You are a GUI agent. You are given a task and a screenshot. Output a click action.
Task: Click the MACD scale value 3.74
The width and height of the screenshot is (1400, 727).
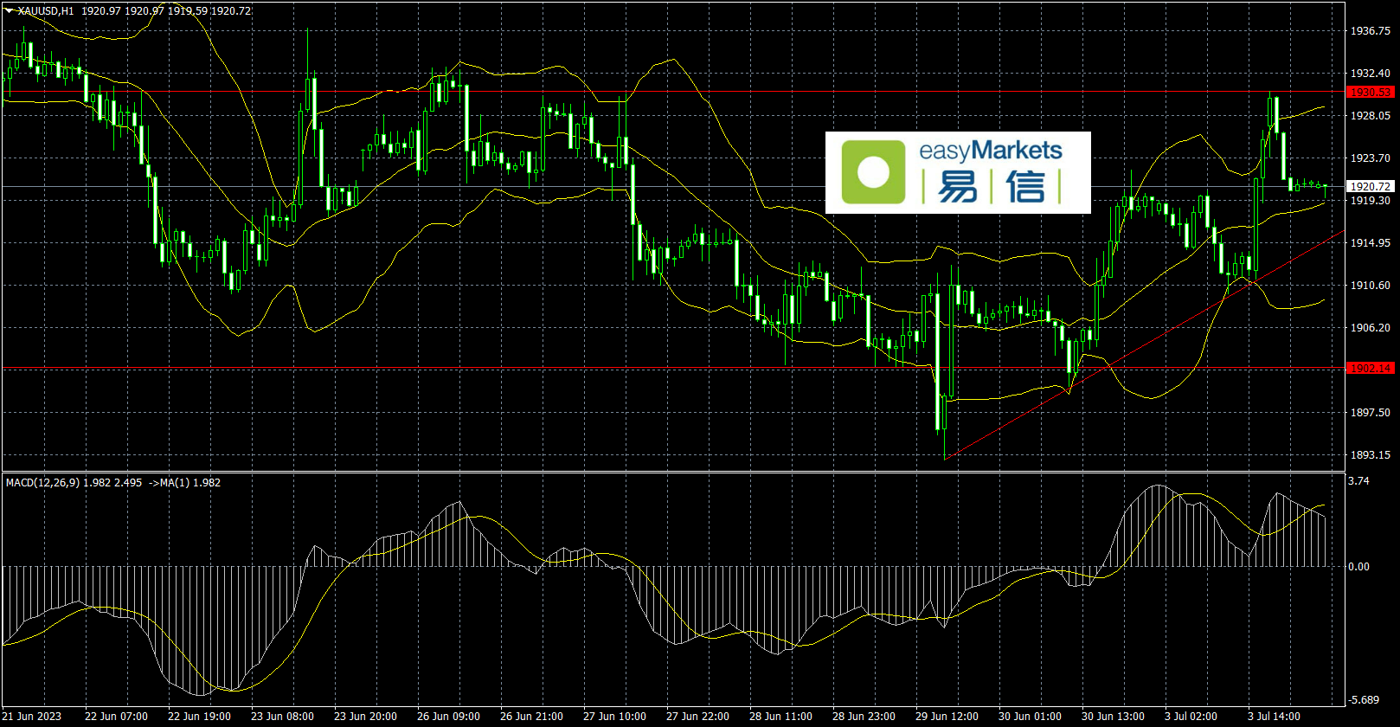1359,481
